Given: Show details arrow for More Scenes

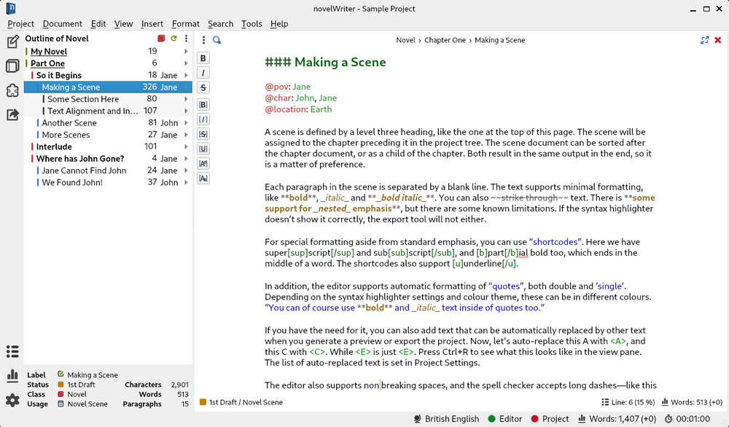Looking at the screenshot, I should [186, 135].
